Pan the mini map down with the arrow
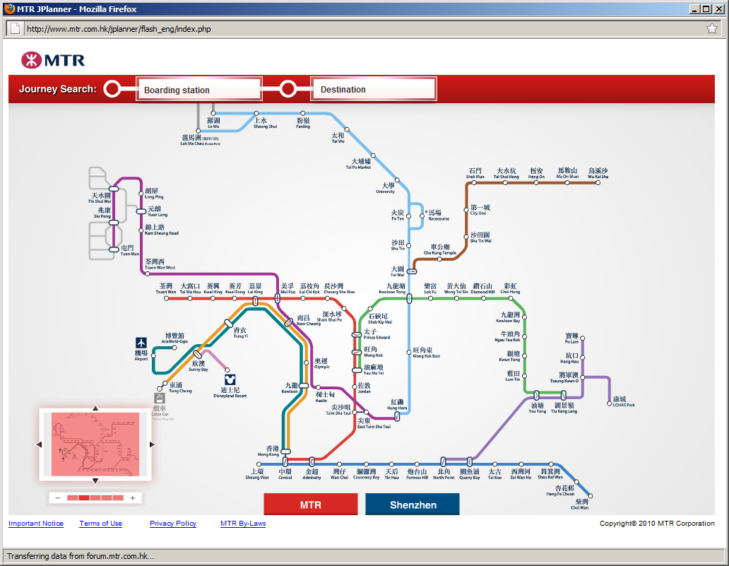Image resolution: width=729 pixels, height=566 pixels. click(95, 481)
